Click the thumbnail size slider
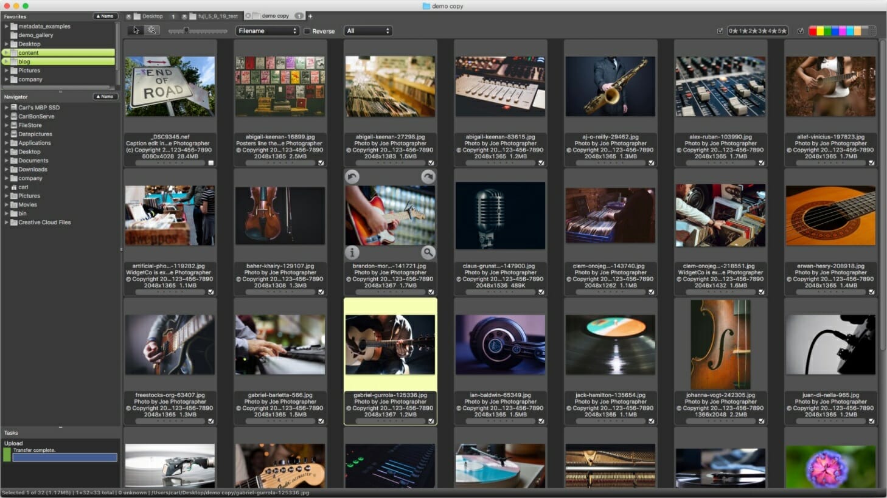The width and height of the screenshot is (887, 498). pyautogui.click(x=198, y=30)
